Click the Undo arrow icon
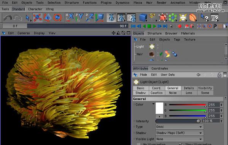 (8, 18)
